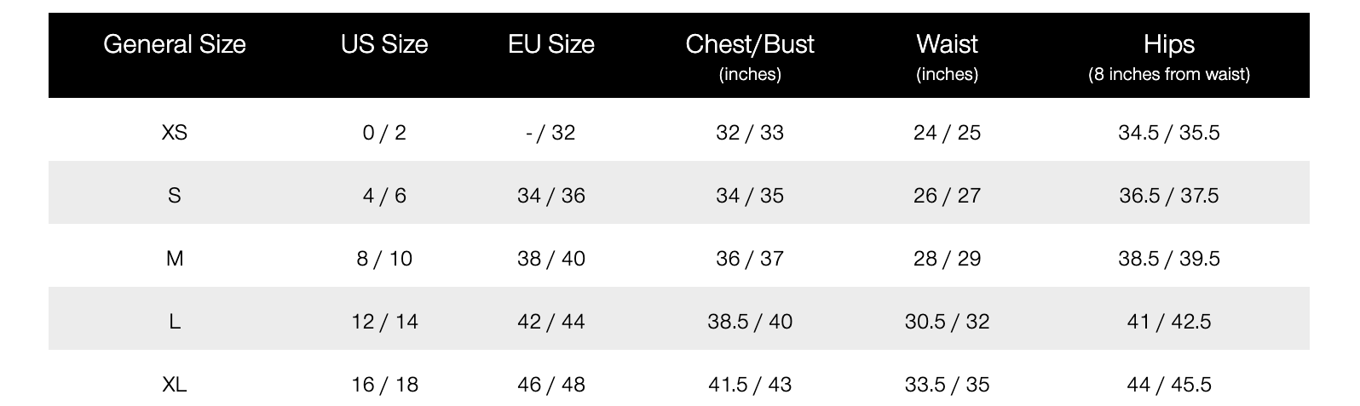Click the EU size 42 / 44 cell
Image resolution: width=1360 pixels, height=406 pixels.
[x=551, y=322]
